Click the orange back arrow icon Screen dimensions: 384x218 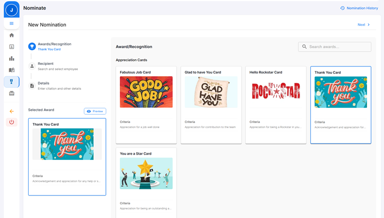click(11, 111)
